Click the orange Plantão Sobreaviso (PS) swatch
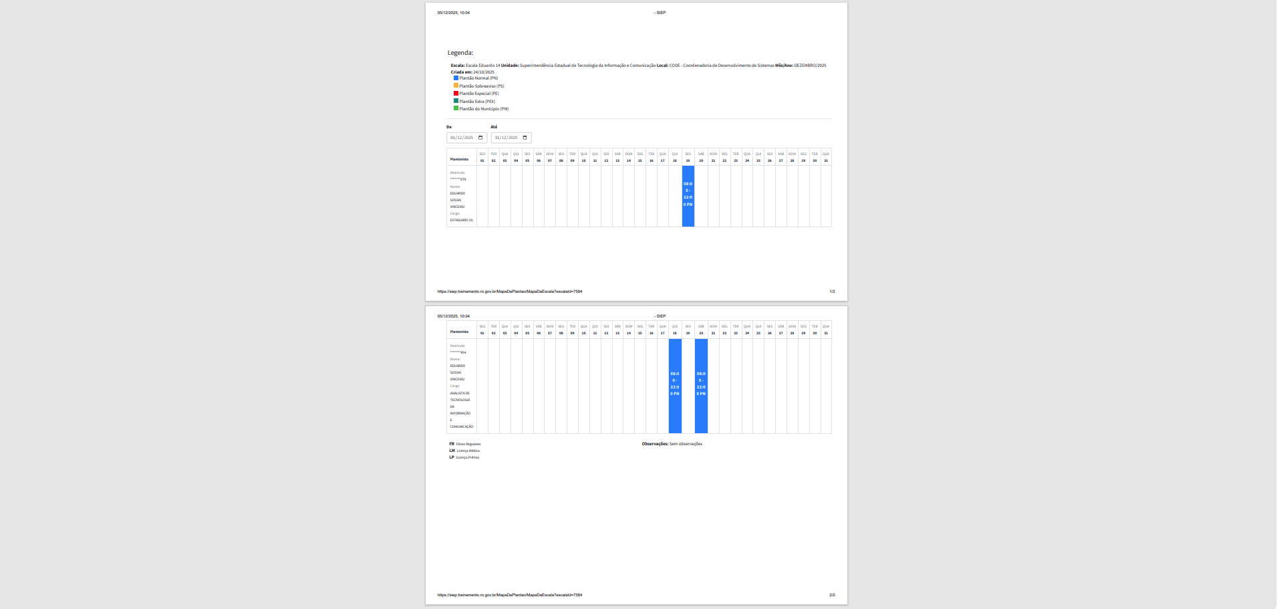Image resolution: width=1277 pixels, height=609 pixels. [456, 86]
